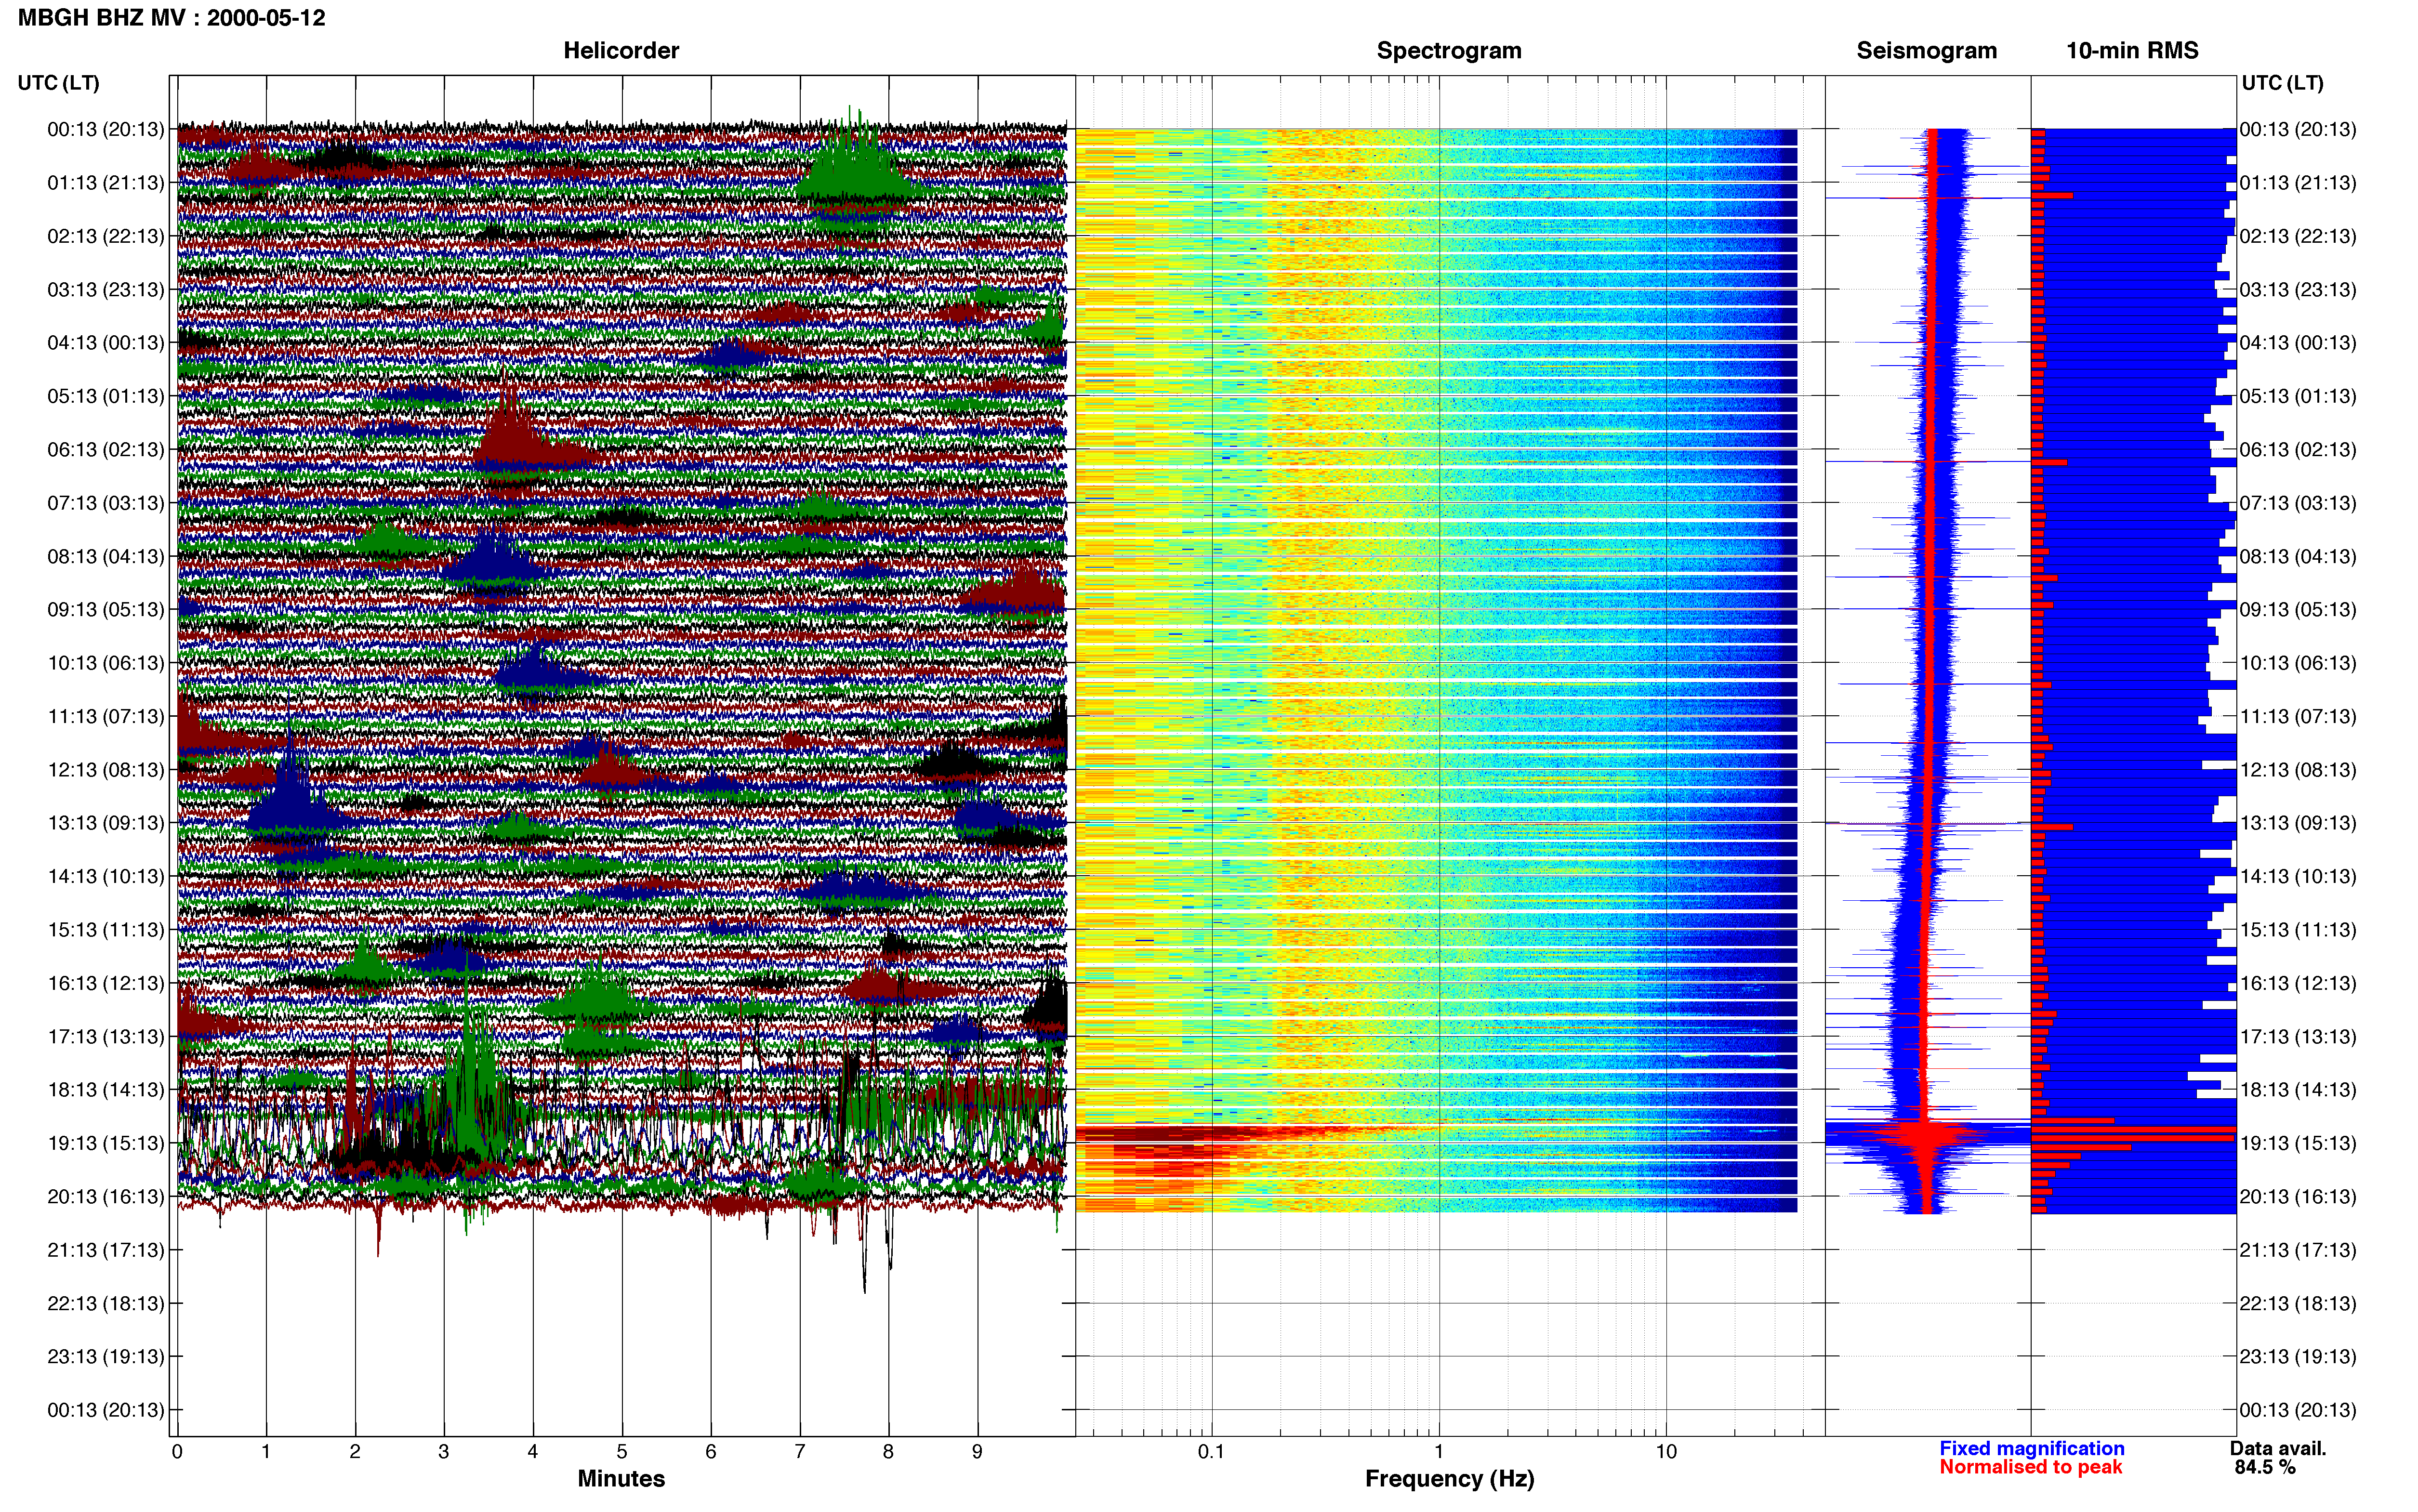
Task: Select the Helicorder panel title
Action: tap(621, 51)
